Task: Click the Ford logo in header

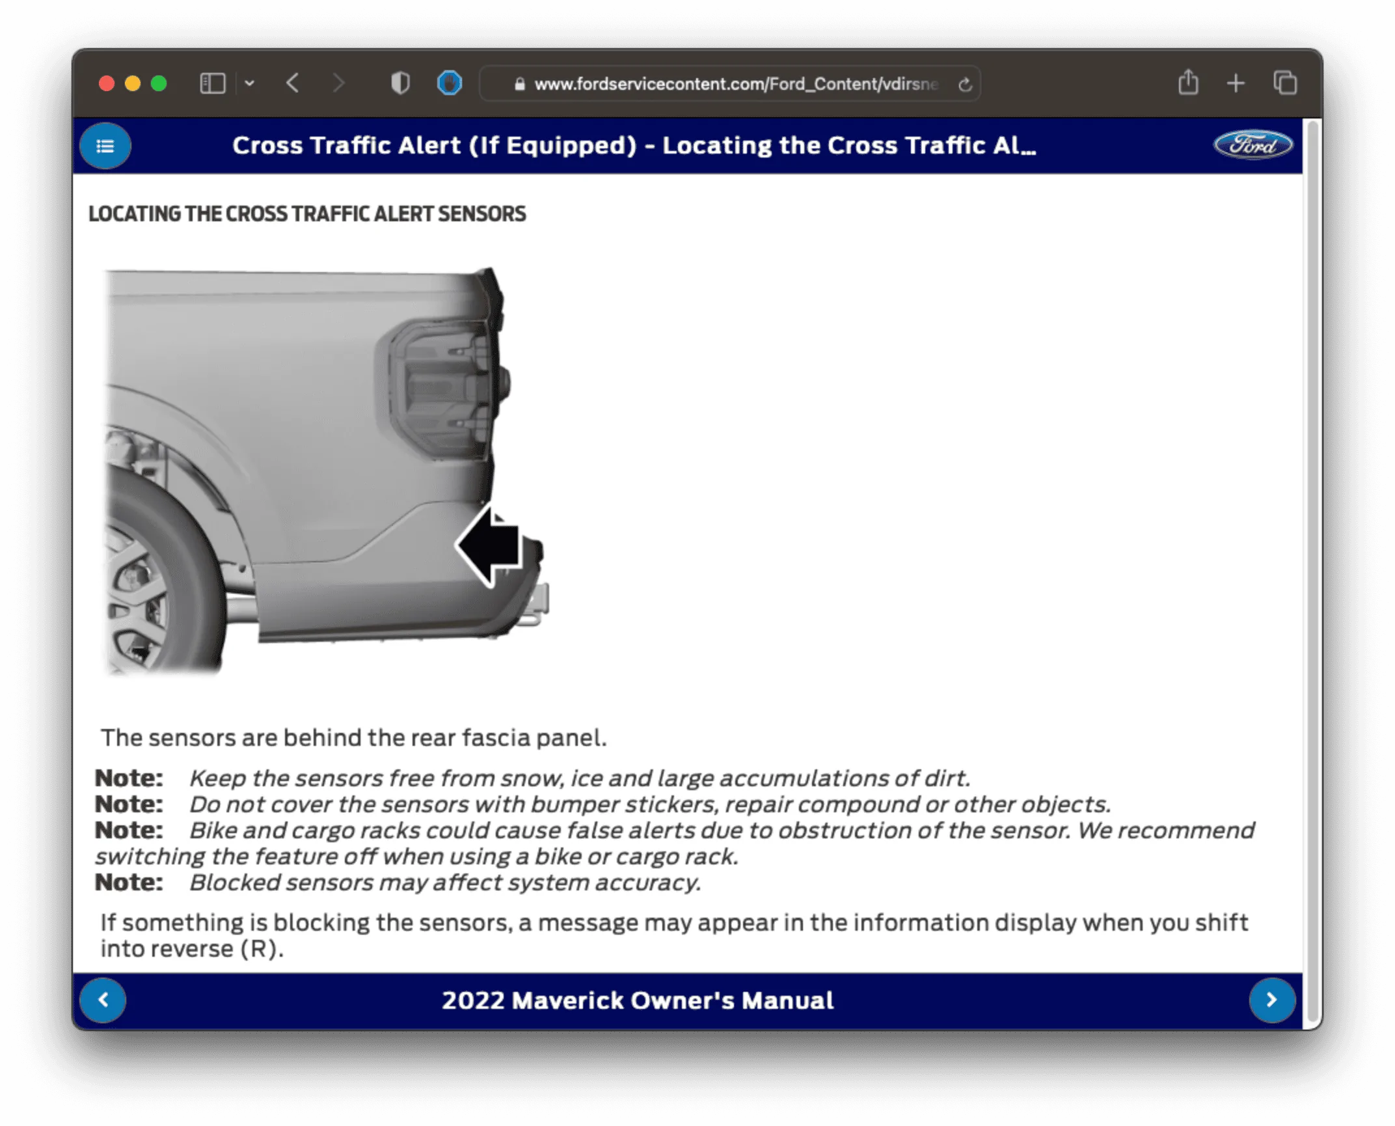Action: [1253, 145]
